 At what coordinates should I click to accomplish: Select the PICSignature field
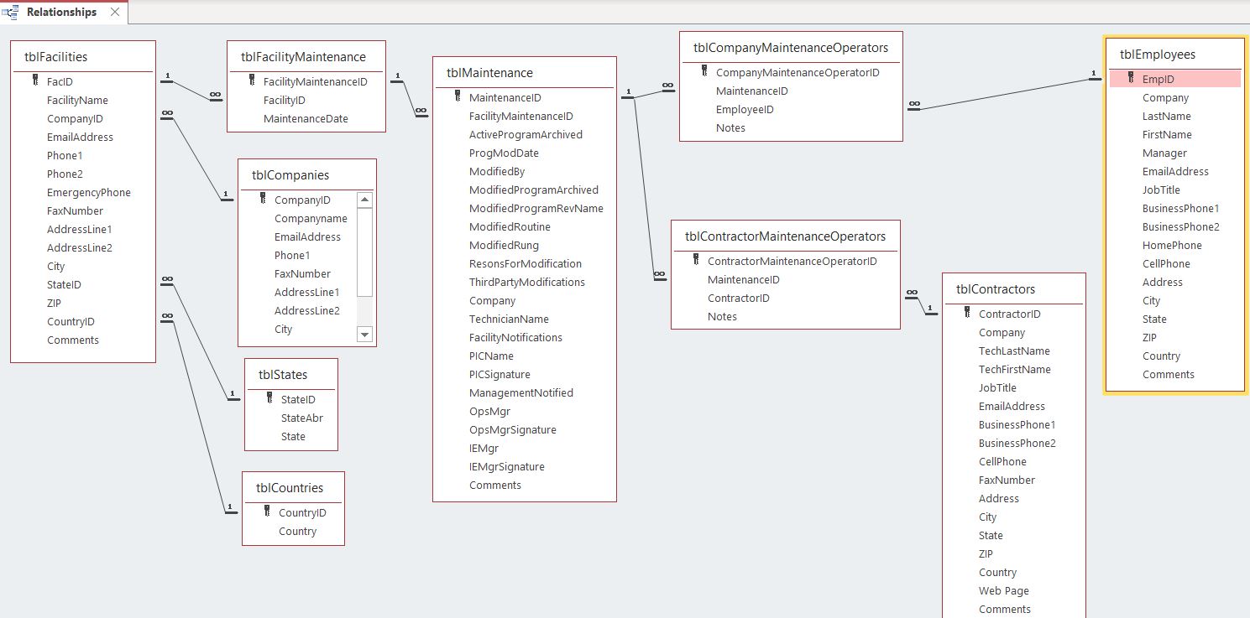pyautogui.click(x=499, y=374)
